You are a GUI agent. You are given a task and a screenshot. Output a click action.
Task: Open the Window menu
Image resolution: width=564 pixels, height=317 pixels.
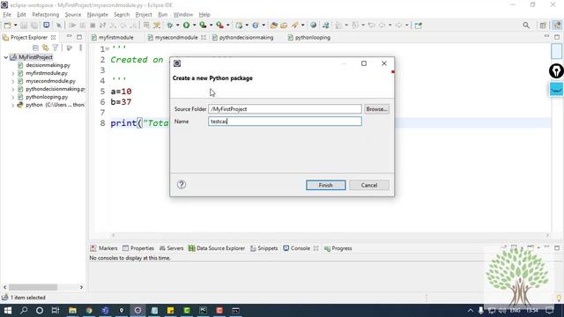(183, 14)
